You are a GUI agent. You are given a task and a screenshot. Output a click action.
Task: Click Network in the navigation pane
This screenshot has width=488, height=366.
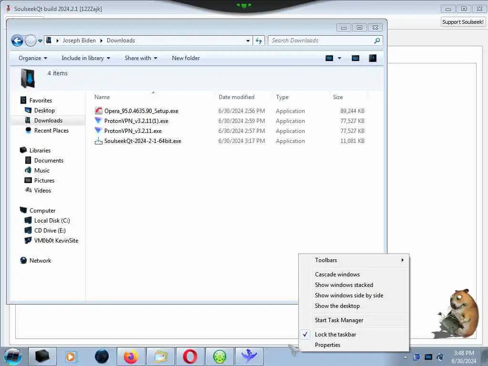pos(40,261)
